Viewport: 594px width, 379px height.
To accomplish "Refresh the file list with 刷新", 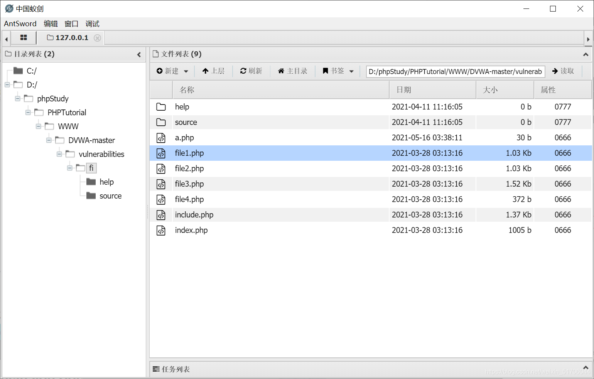I will click(251, 71).
